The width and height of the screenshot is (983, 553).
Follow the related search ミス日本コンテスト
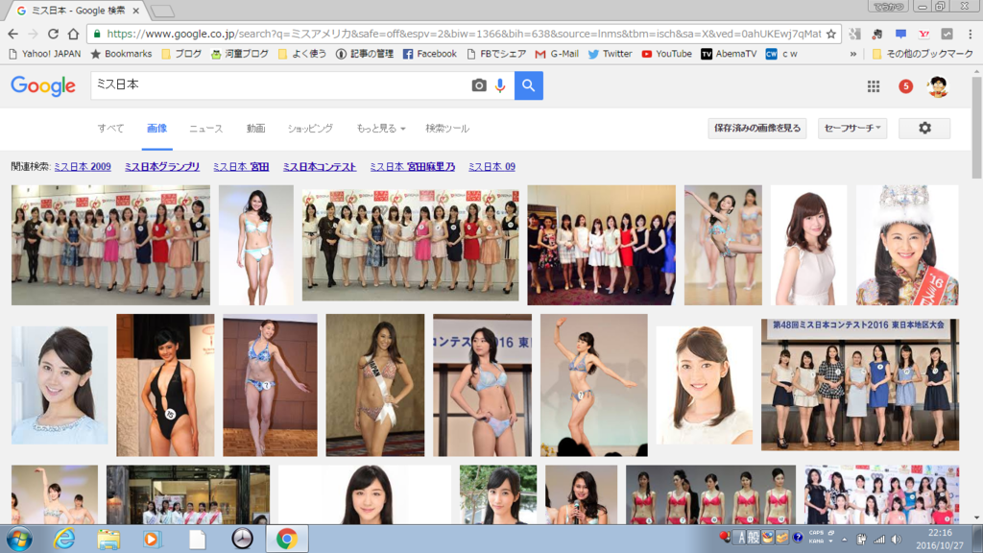click(319, 167)
